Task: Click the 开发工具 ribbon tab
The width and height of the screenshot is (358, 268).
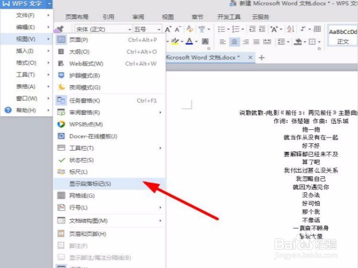Action: [x=229, y=17]
